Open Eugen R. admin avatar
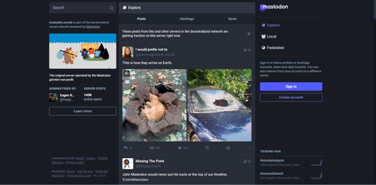Screen dimensions: 376x185 pyautogui.click(x=53, y=97)
